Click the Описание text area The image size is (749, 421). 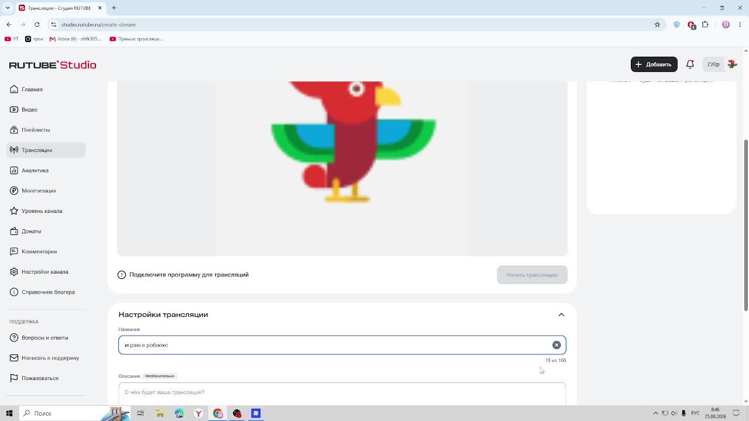[x=342, y=393]
